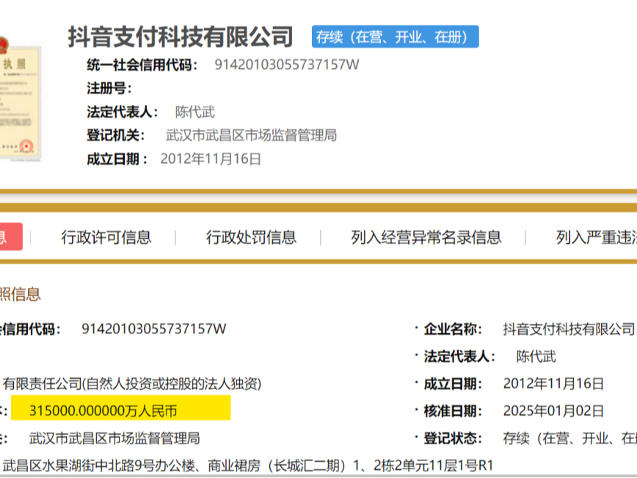
Task: Click the large 抖音支付科技有限公司 page title
Action: [181, 37]
